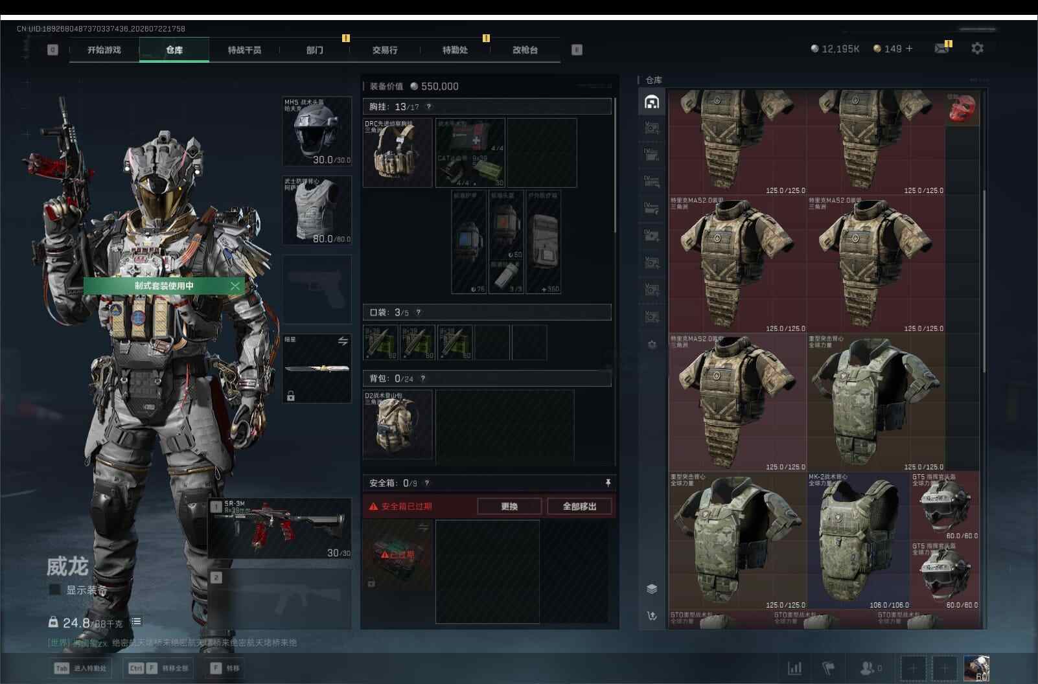Select the MK-2战术背心 vest in warehouse
This screenshot has height=684, width=1038.
859,541
